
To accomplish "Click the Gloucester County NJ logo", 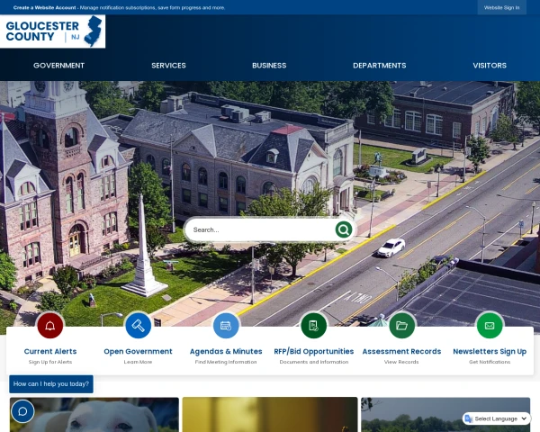I will pyautogui.click(x=54, y=31).
